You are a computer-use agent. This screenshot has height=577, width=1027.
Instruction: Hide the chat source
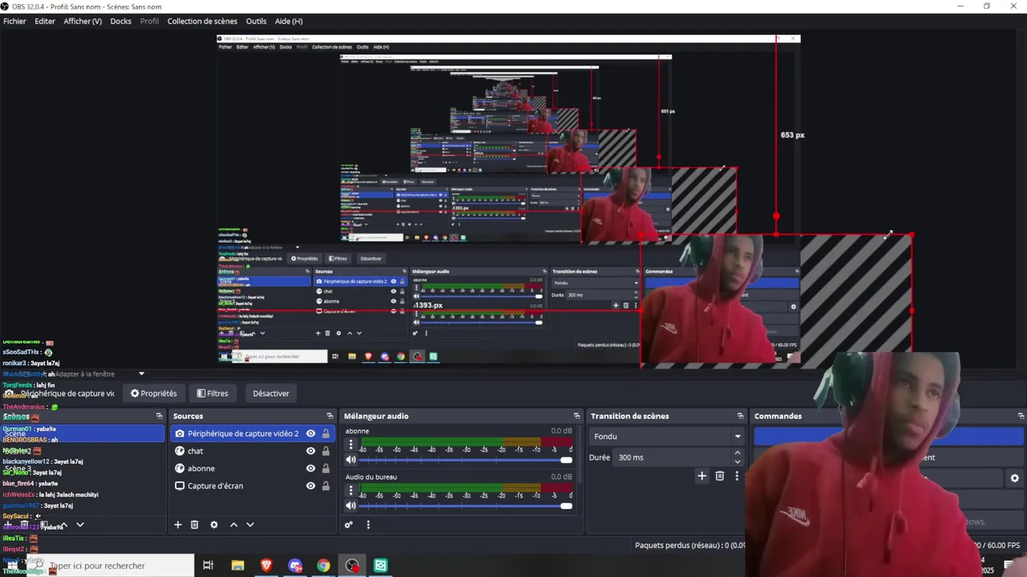pos(311,451)
